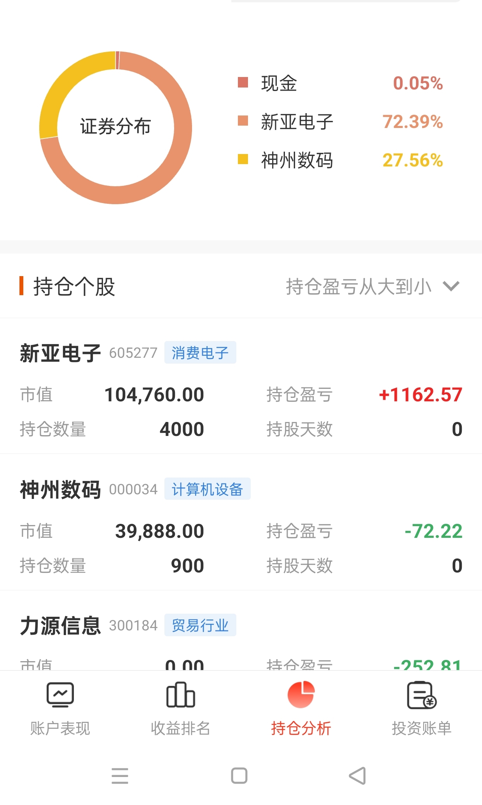482x805 pixels.
Task: Select stock code 605277
Action: point(133,353)
